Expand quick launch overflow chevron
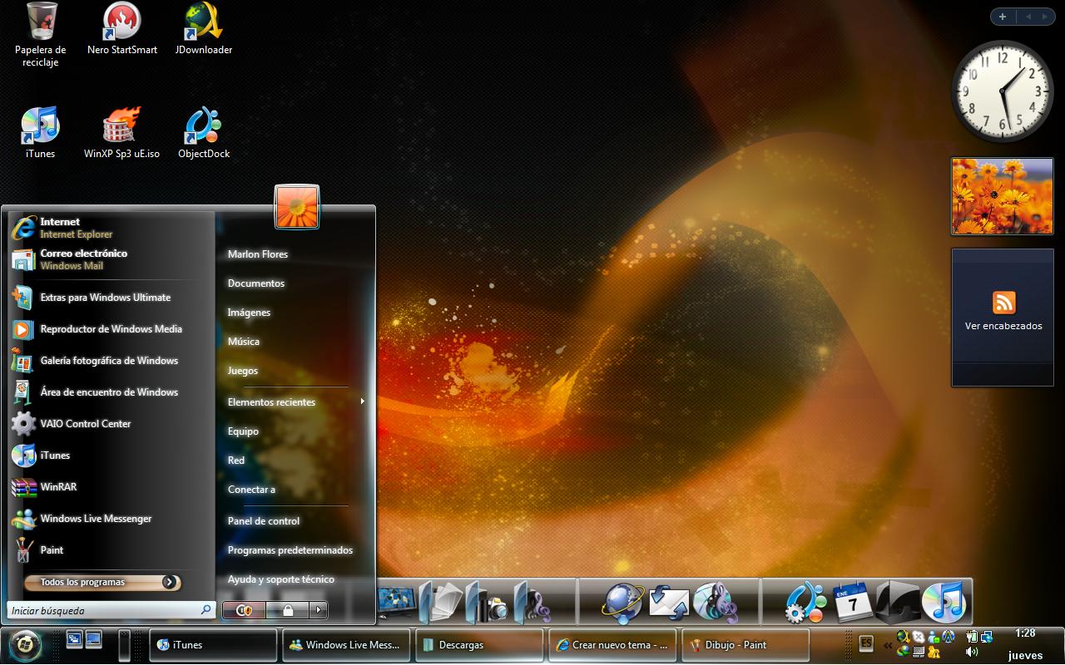 click(125, 645)
